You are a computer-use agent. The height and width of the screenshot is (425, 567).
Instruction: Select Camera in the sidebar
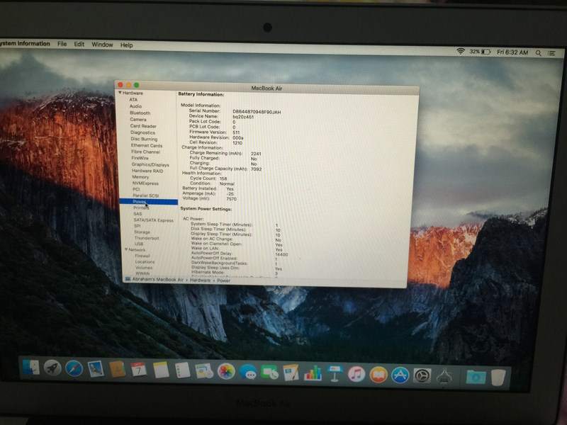coord(138,119)
